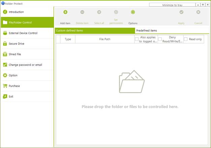Click the Apply label text
Viewport: 211px width, 148px height.
point(181,23)
